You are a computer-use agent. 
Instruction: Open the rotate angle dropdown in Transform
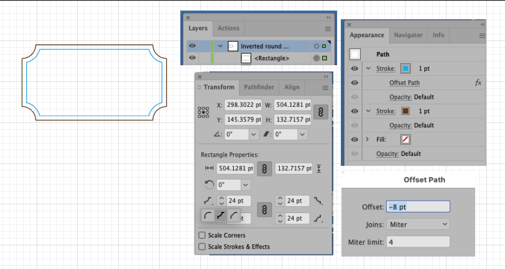254,134
